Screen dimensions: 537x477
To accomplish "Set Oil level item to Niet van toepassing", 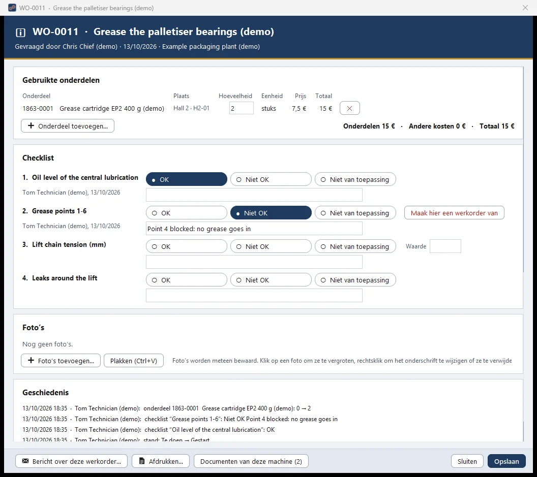I will [355, 179].
